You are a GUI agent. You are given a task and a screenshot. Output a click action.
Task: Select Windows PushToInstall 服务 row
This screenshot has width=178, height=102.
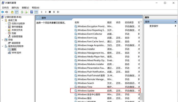(x=107, y=75)
